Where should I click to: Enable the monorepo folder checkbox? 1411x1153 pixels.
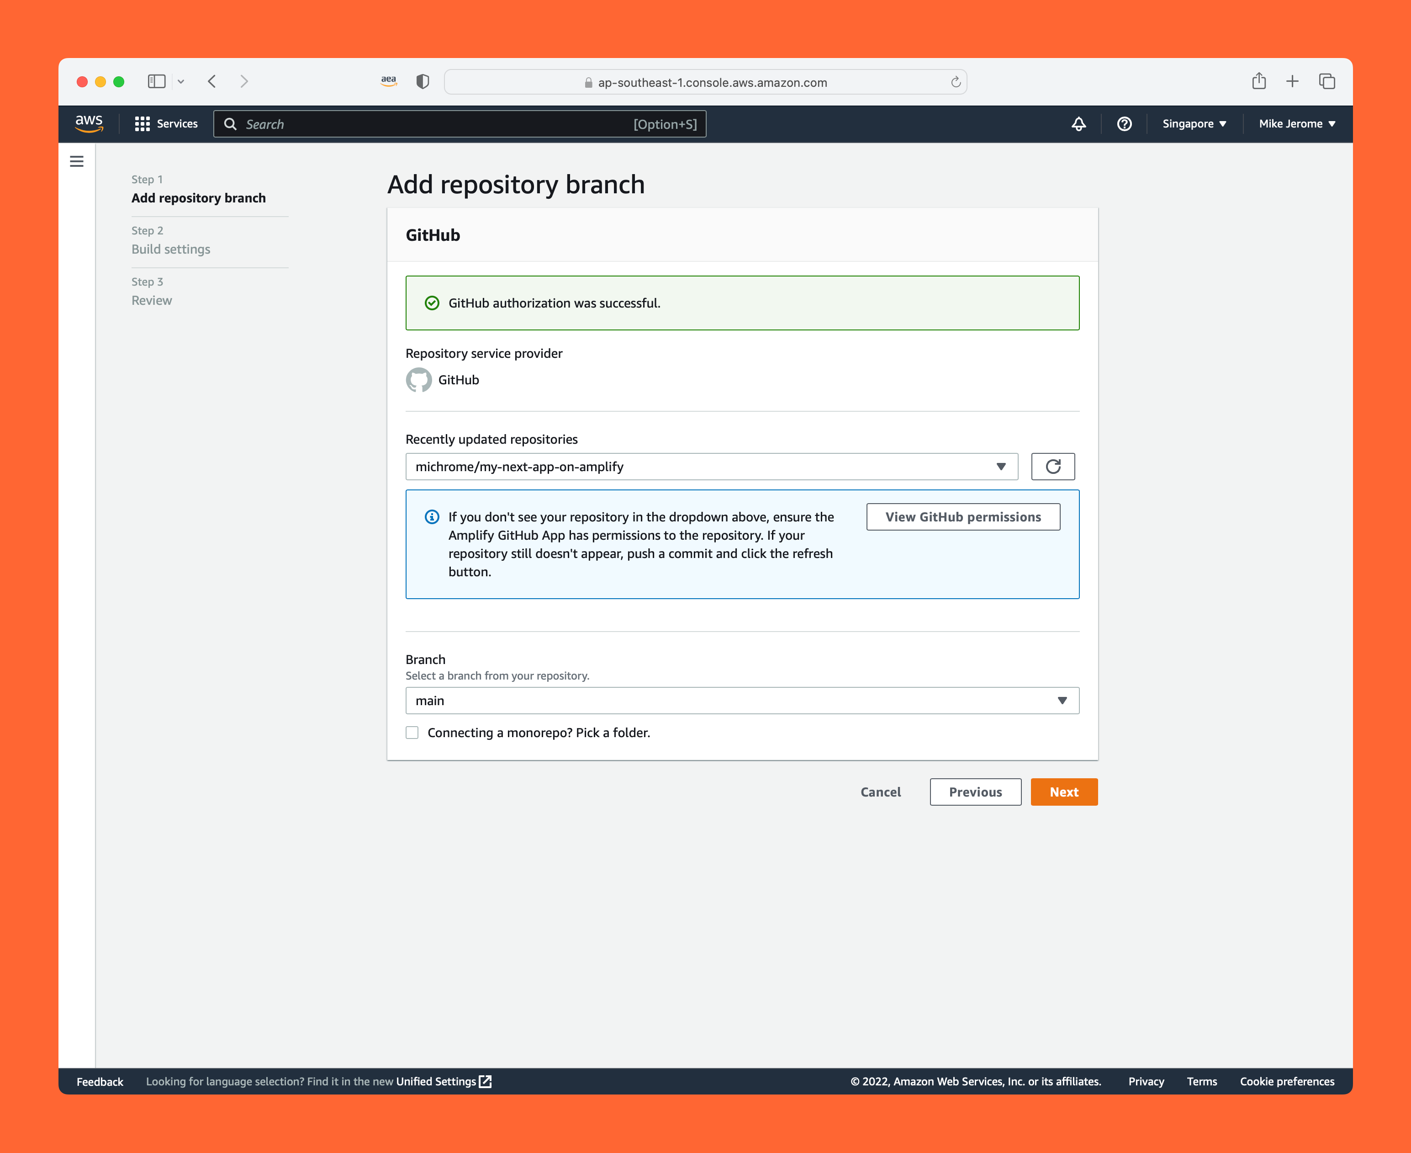[412, 733]
